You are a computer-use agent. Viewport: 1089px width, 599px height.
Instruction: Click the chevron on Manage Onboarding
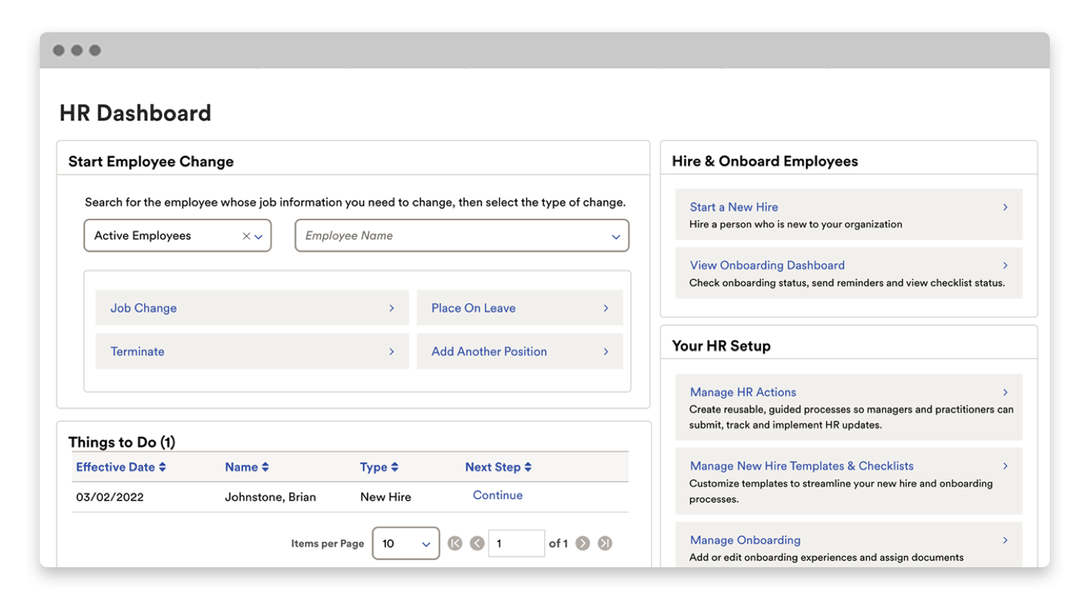point(1005,540)
